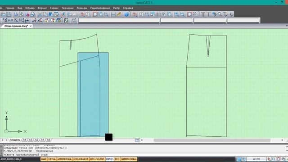
Task: Click the command line input field
Action: point(144,155)
